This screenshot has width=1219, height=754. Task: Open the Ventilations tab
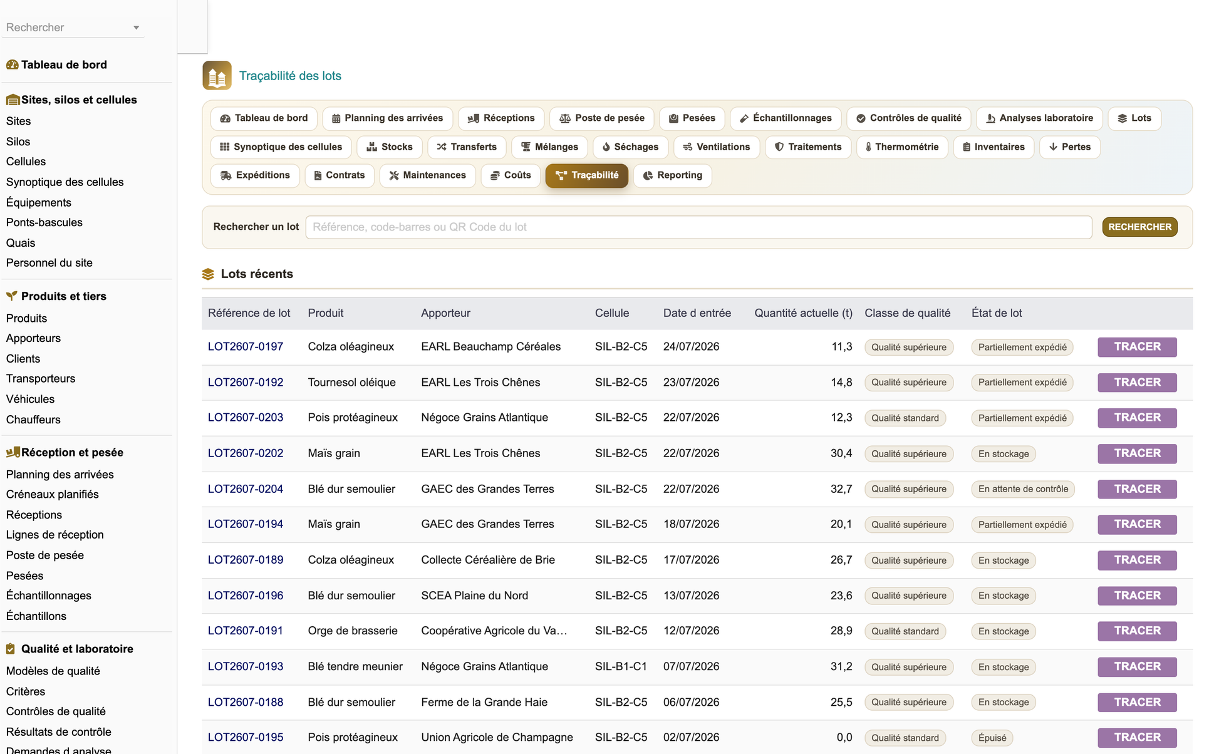[x=716, y=147]
